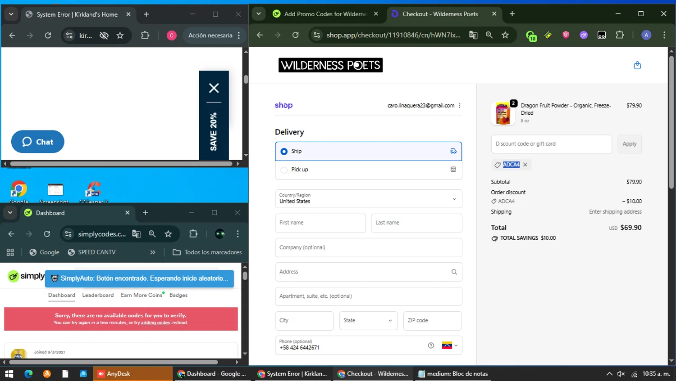Click the green extension icon with badge 10
The width and height of the screenshot is (676, 381).
tap(531, 36)
